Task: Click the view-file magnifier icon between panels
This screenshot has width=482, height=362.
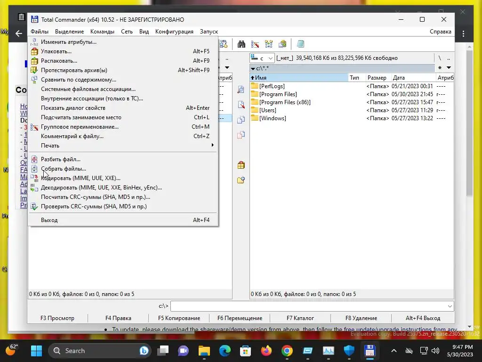Action: (x=241, y=90)
